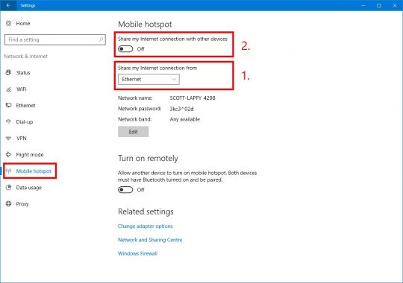Image resolution: width=403 pixels, height=283 pixels.
Task: Click the Data usage pie icon
Action: click(x=8, y=187)
